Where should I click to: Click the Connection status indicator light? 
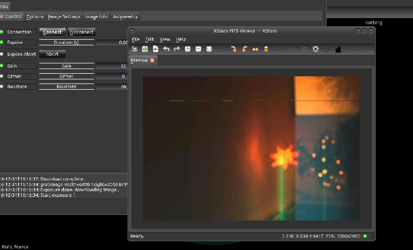2,32
